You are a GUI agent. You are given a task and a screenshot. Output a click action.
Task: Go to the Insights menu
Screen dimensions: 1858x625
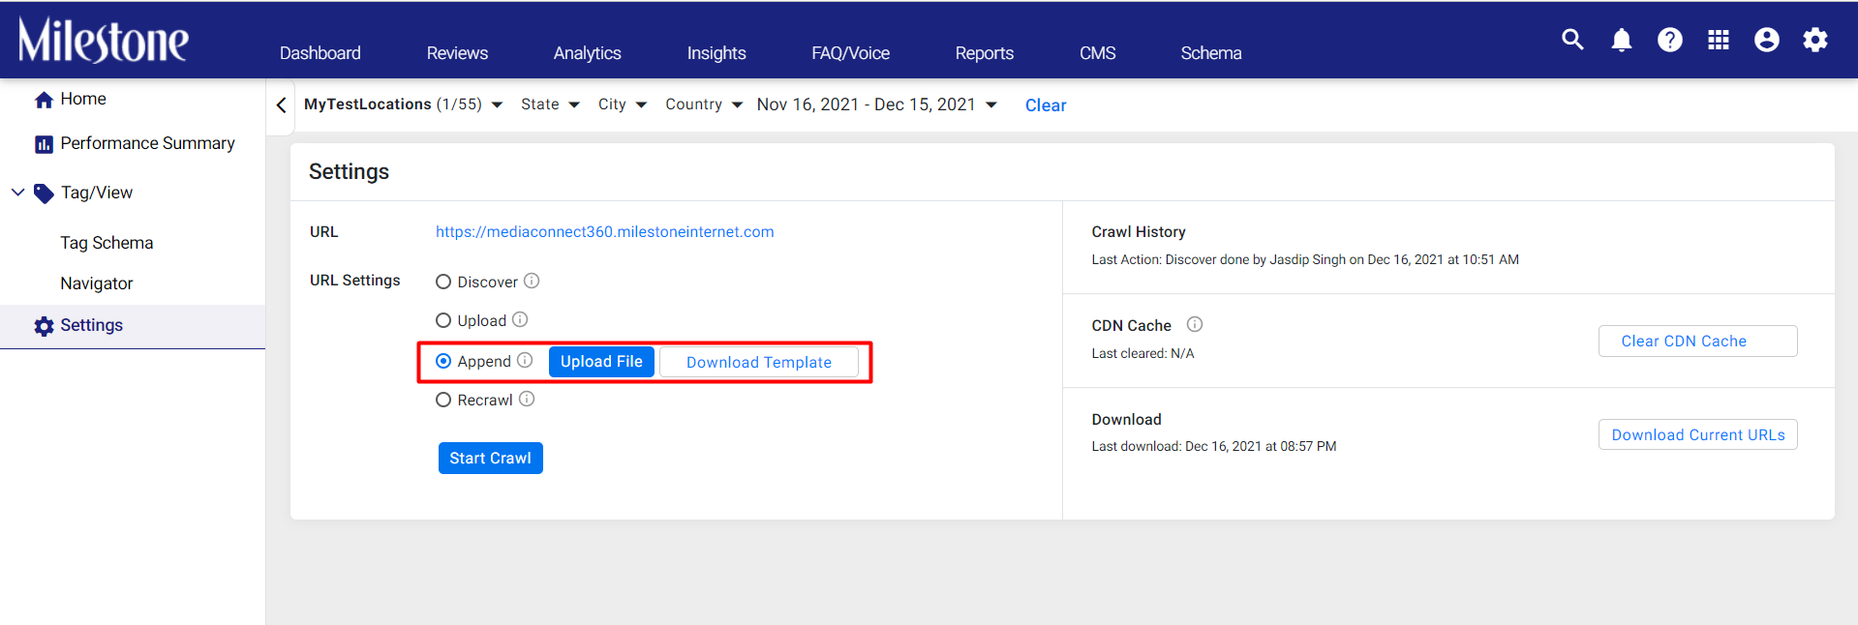click(716, 53)
